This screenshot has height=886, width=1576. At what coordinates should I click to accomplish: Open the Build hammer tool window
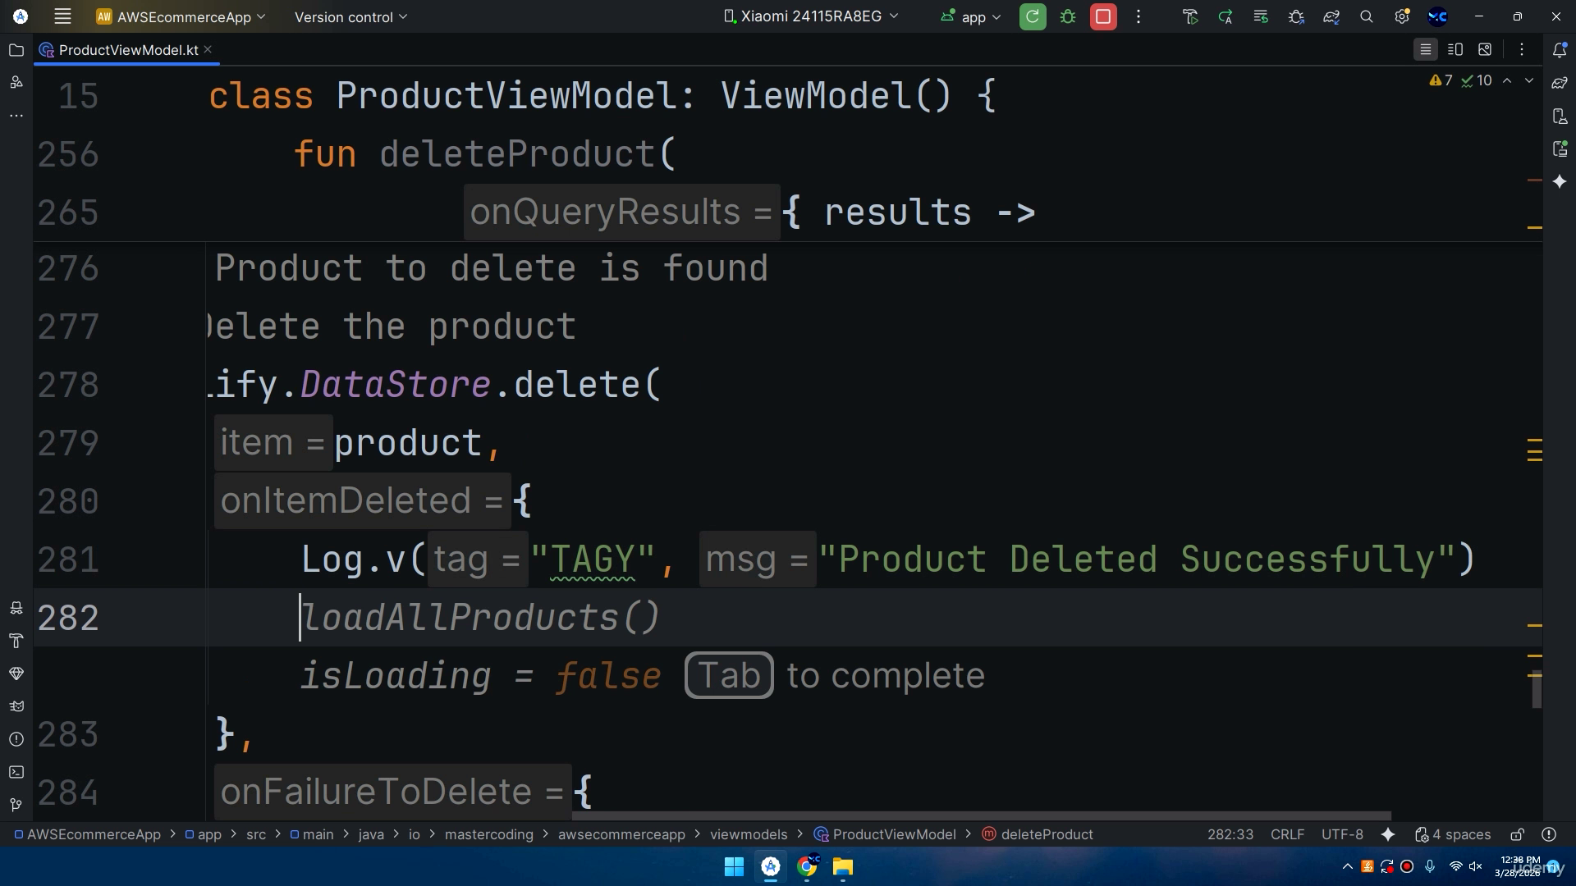pos(16,641)
